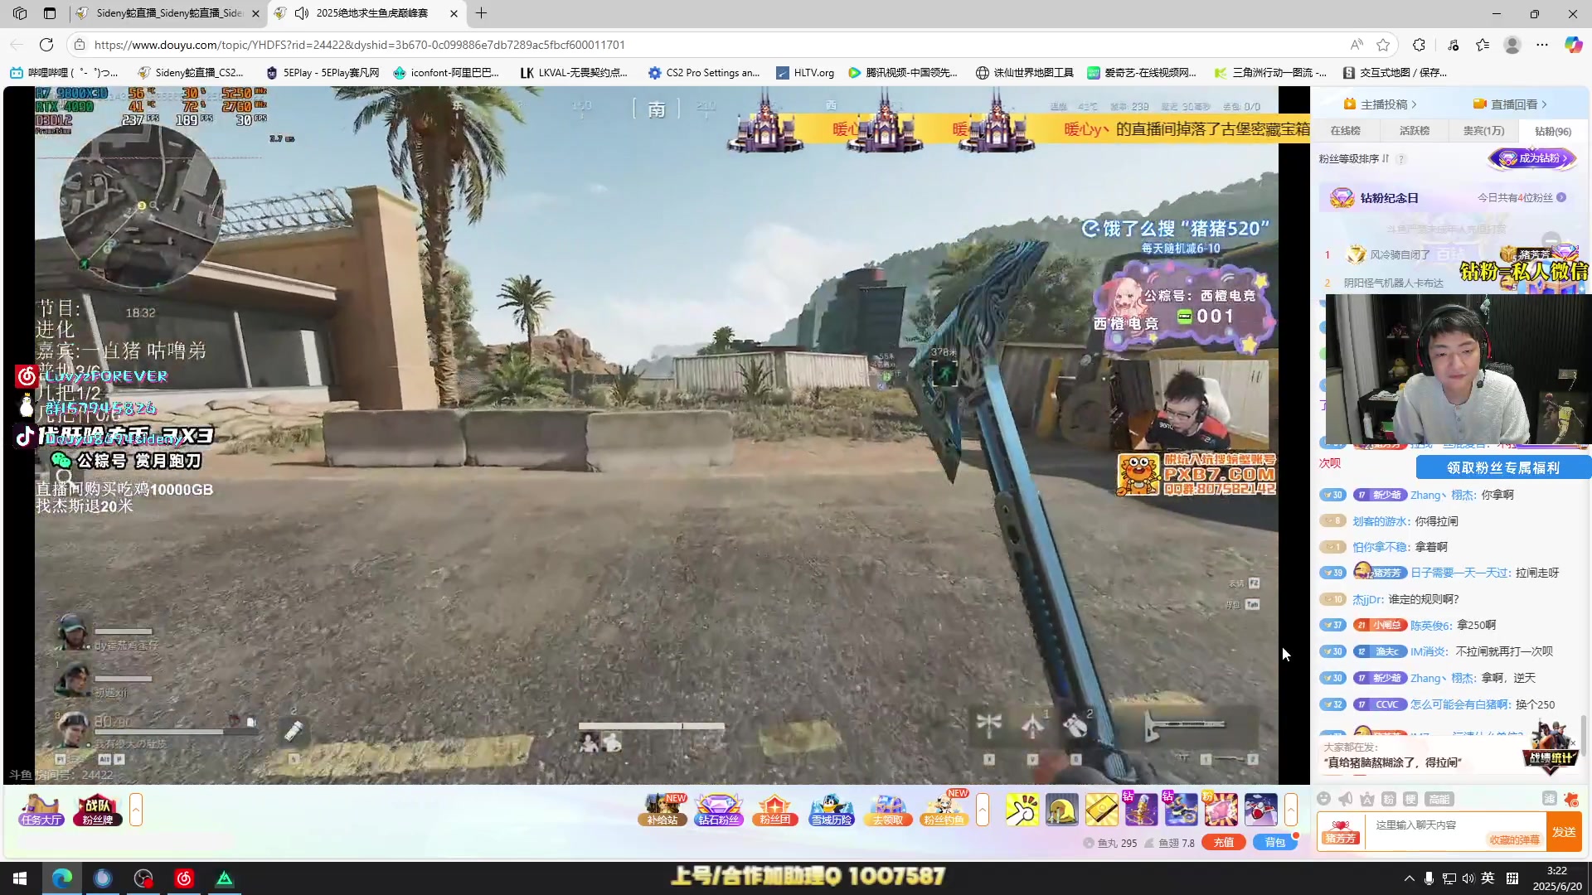Open the 5EPlay bookmark

point(322,73)
